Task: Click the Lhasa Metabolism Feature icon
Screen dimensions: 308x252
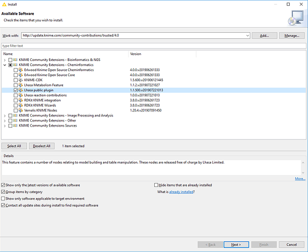Action: pyautogui.click(x=21, y=85)
